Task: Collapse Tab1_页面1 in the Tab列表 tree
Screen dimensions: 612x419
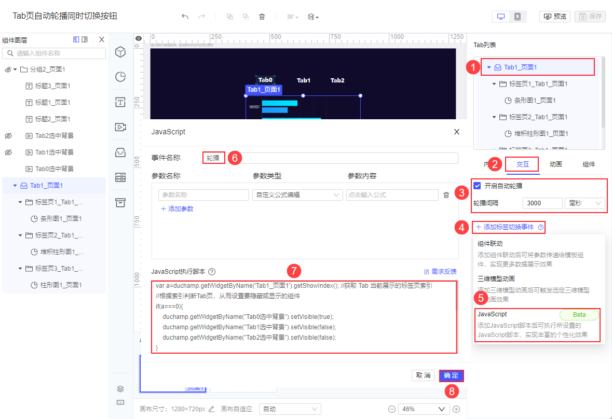Action: tap(488, 67)
